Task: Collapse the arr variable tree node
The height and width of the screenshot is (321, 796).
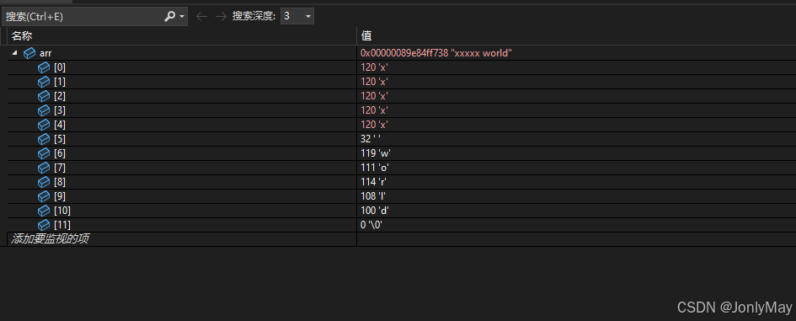Action: (14, 53)
